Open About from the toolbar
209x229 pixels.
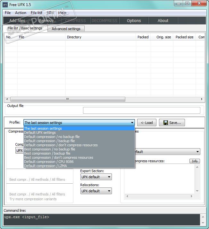[163, 20]
